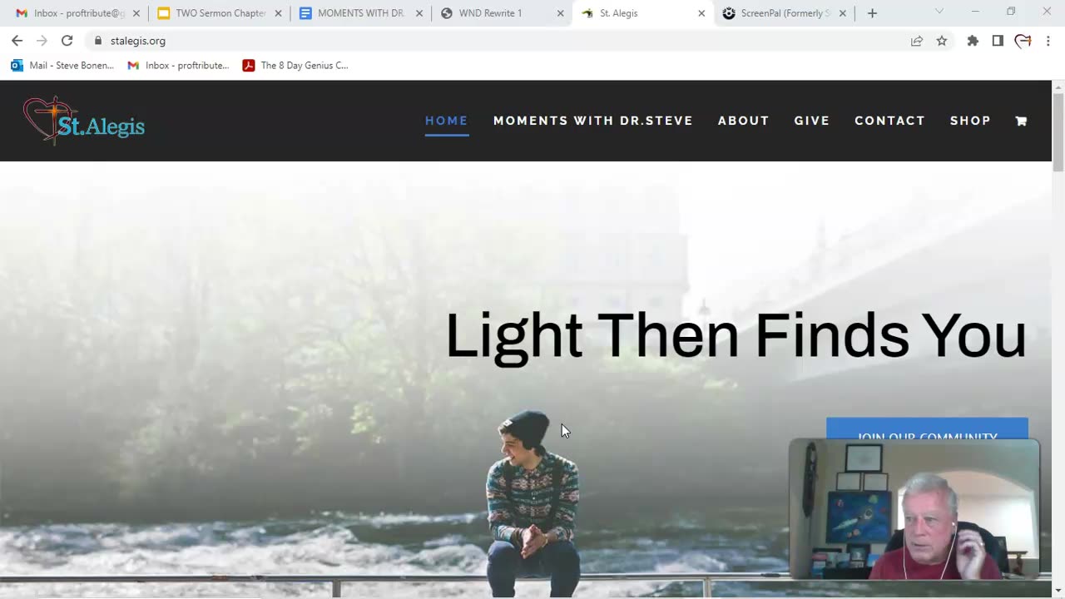This screenshot has height=599, width=1065.
Task: Share this page icon in address bar
Action: tap(917, 41)
